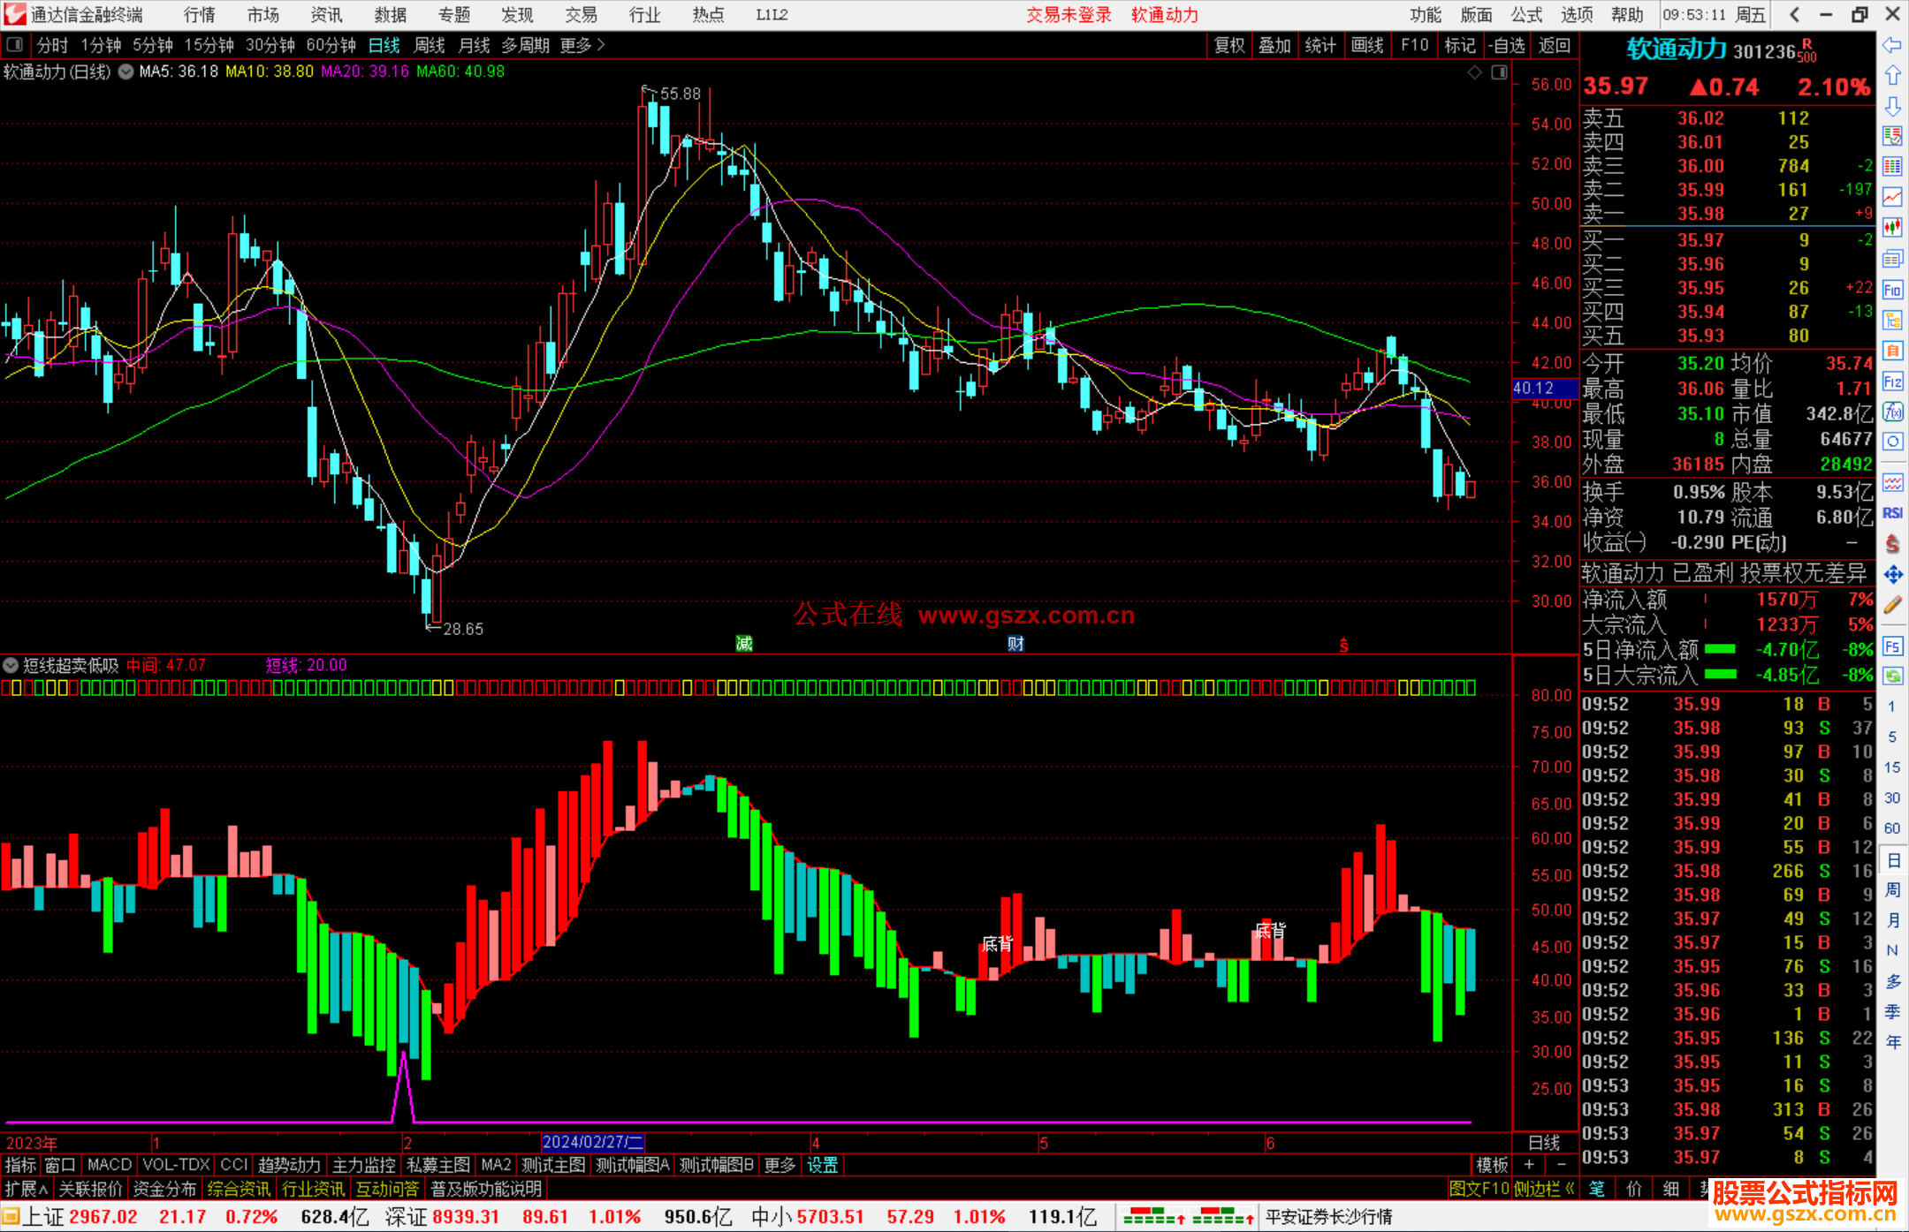1909x1232 pixels.
Task: Click the RSI indicator sidebar icon
Action: [1892, 513]
